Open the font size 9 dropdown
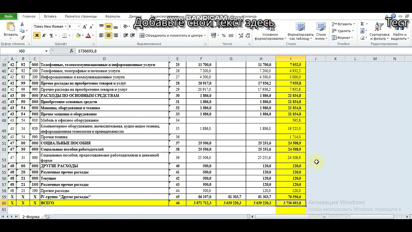 [x=79, y=26]
